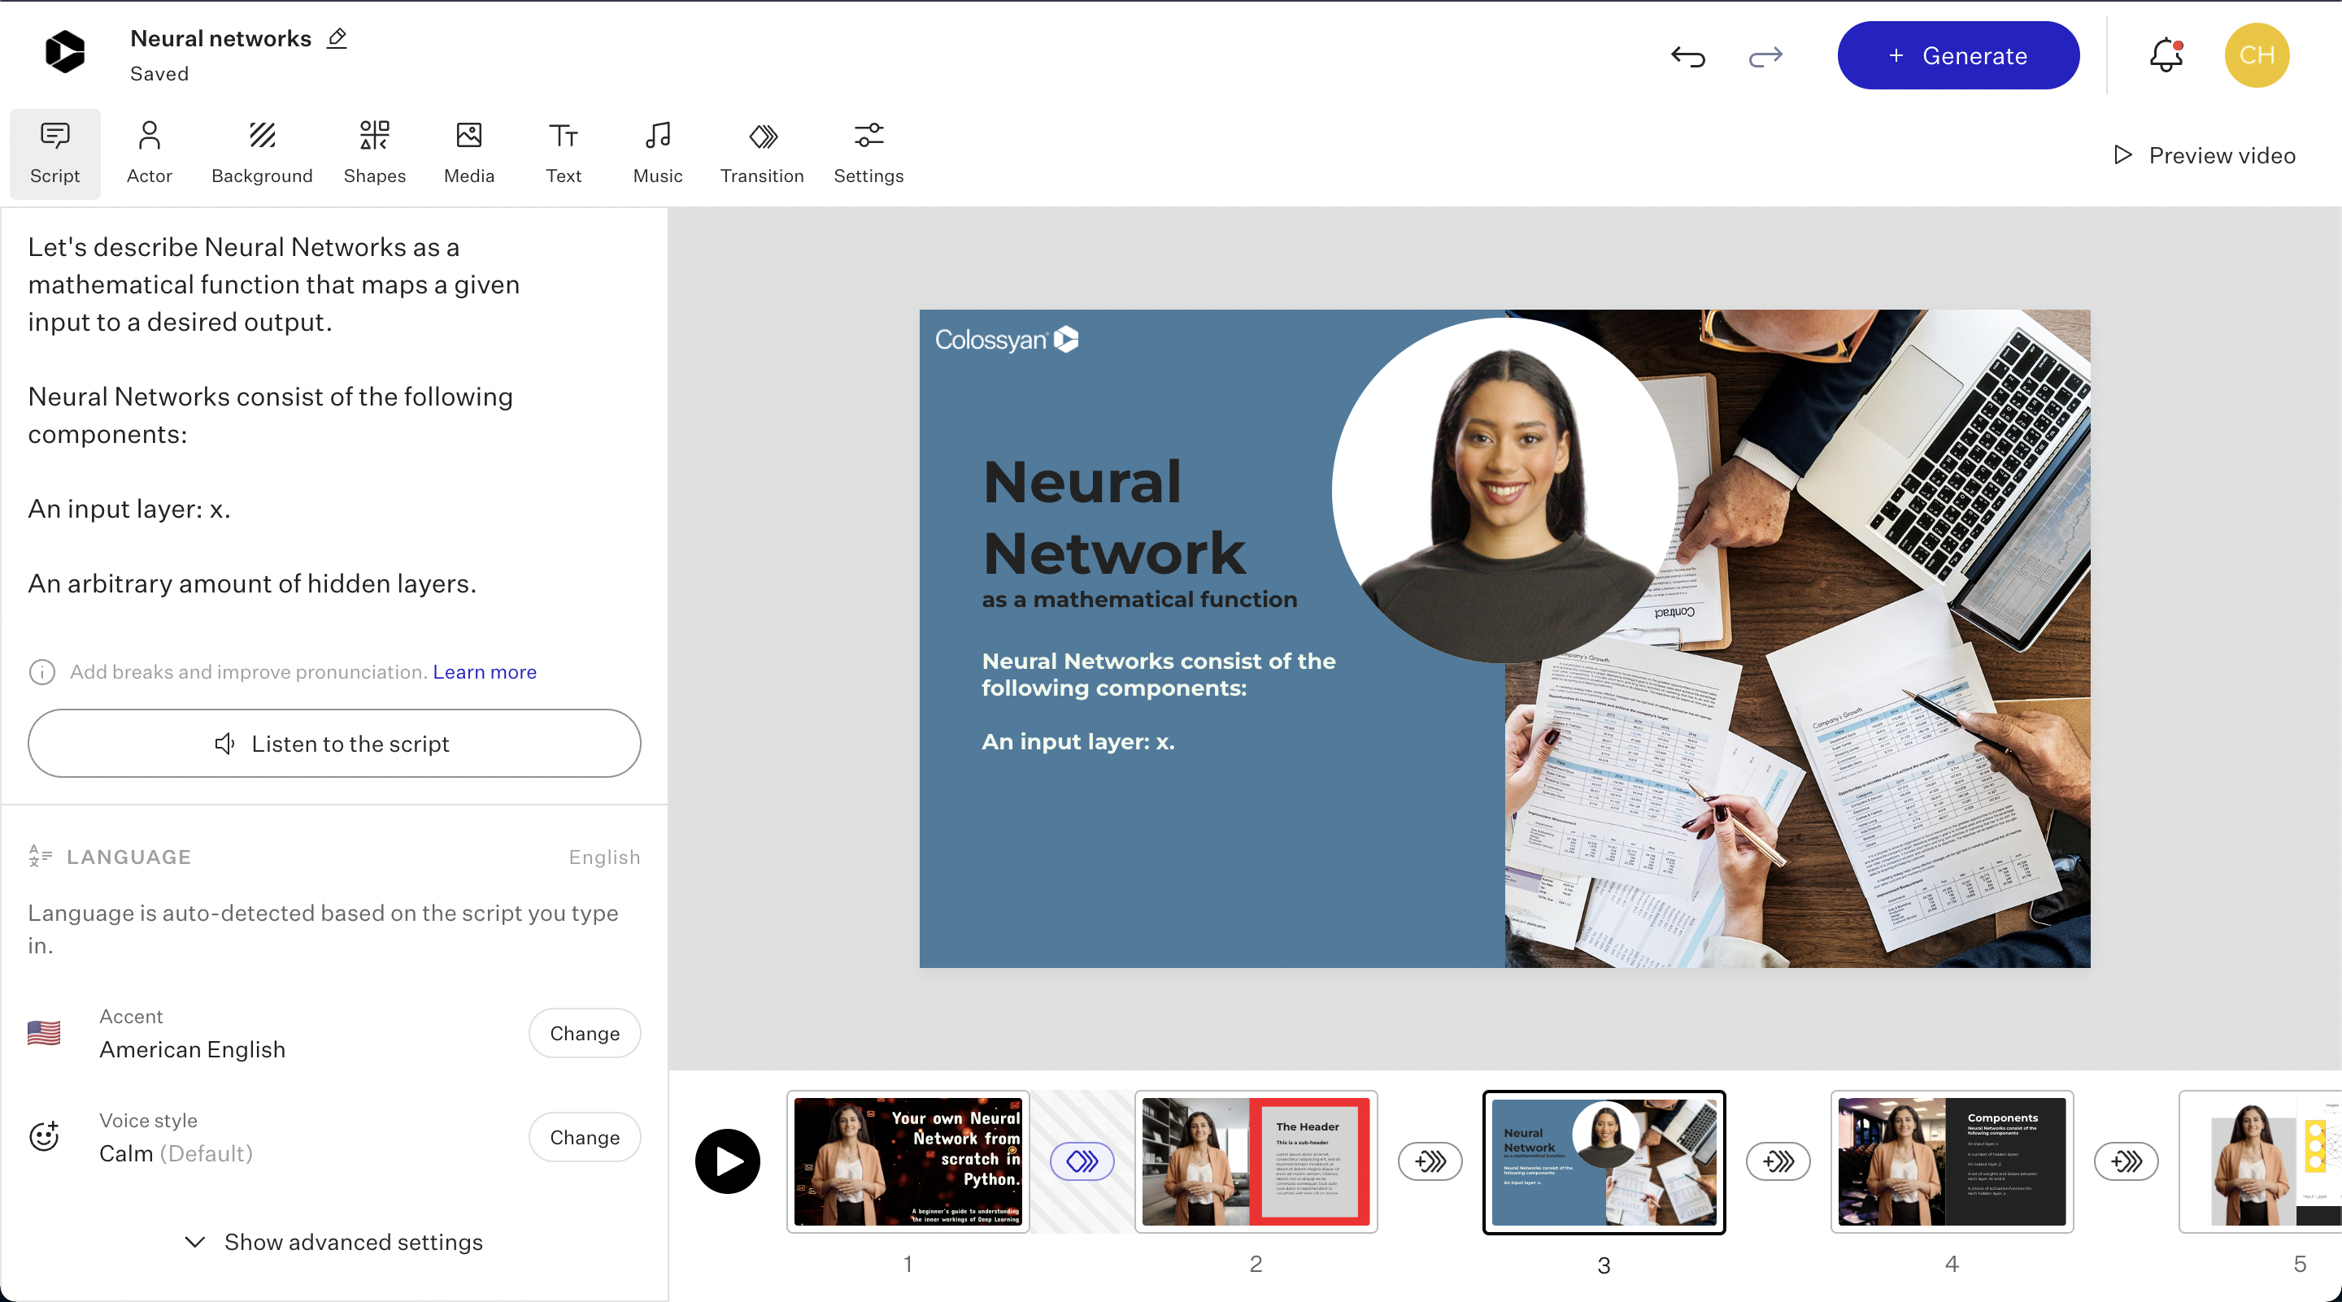The width and height of the screenshot is (2342, 1302).
Task: Open the Script tab
Action: [x=54, y=153]
